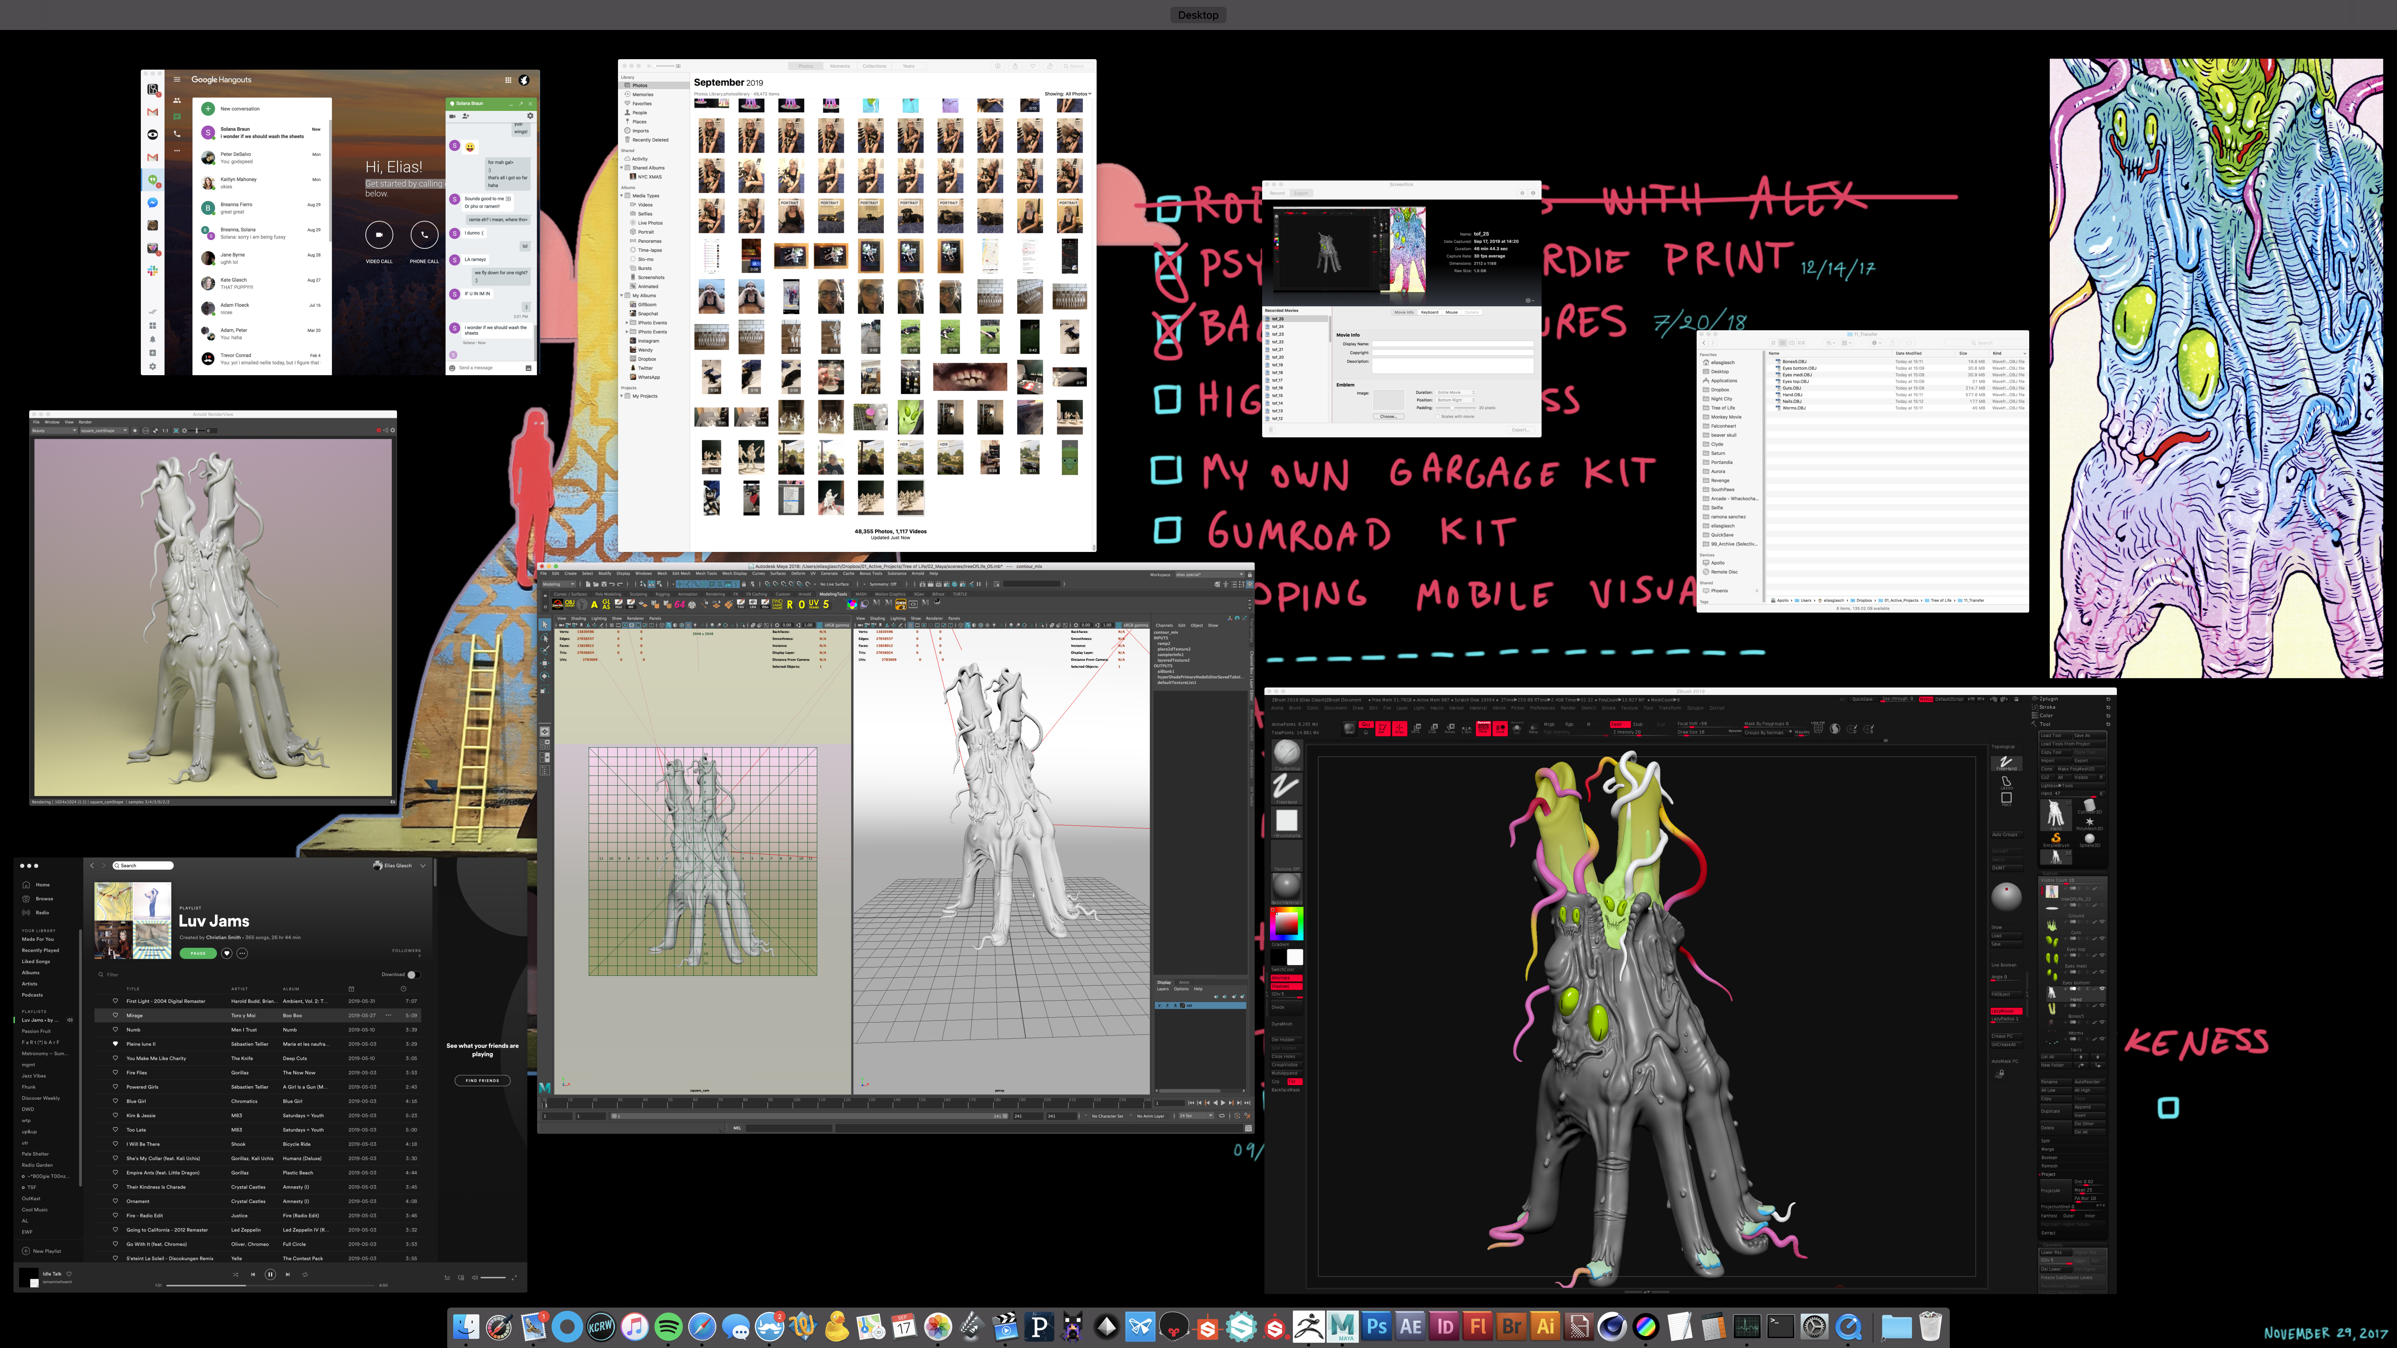Collapse the Media Types group in Photos sidebar
This screenshot has height=1348, width=2397.
[x=622, y=195]
